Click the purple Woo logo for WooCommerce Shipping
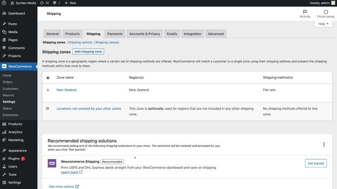 52,163
